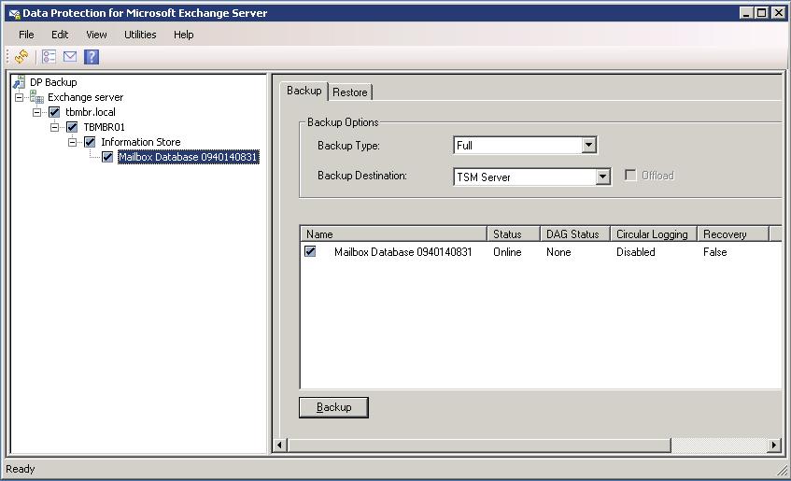Open the Edit menu

[60, 35]
